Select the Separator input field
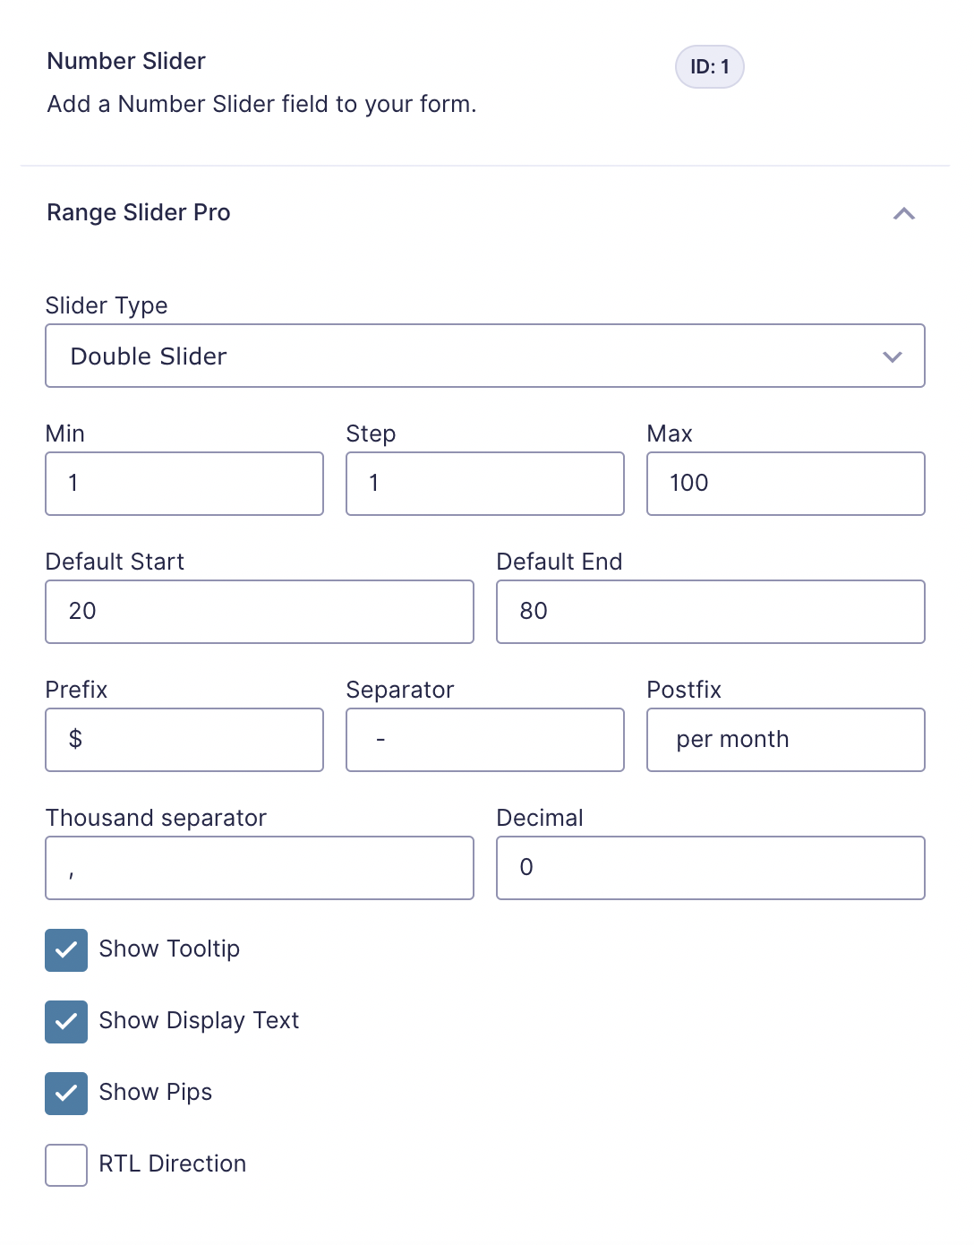 [x=485, y=740]
